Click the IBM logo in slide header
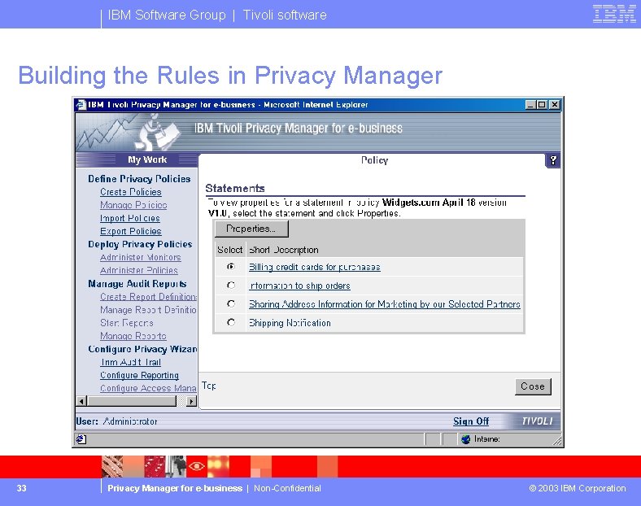This screenshot has height=506, width=641. click(x=614, y=14)
